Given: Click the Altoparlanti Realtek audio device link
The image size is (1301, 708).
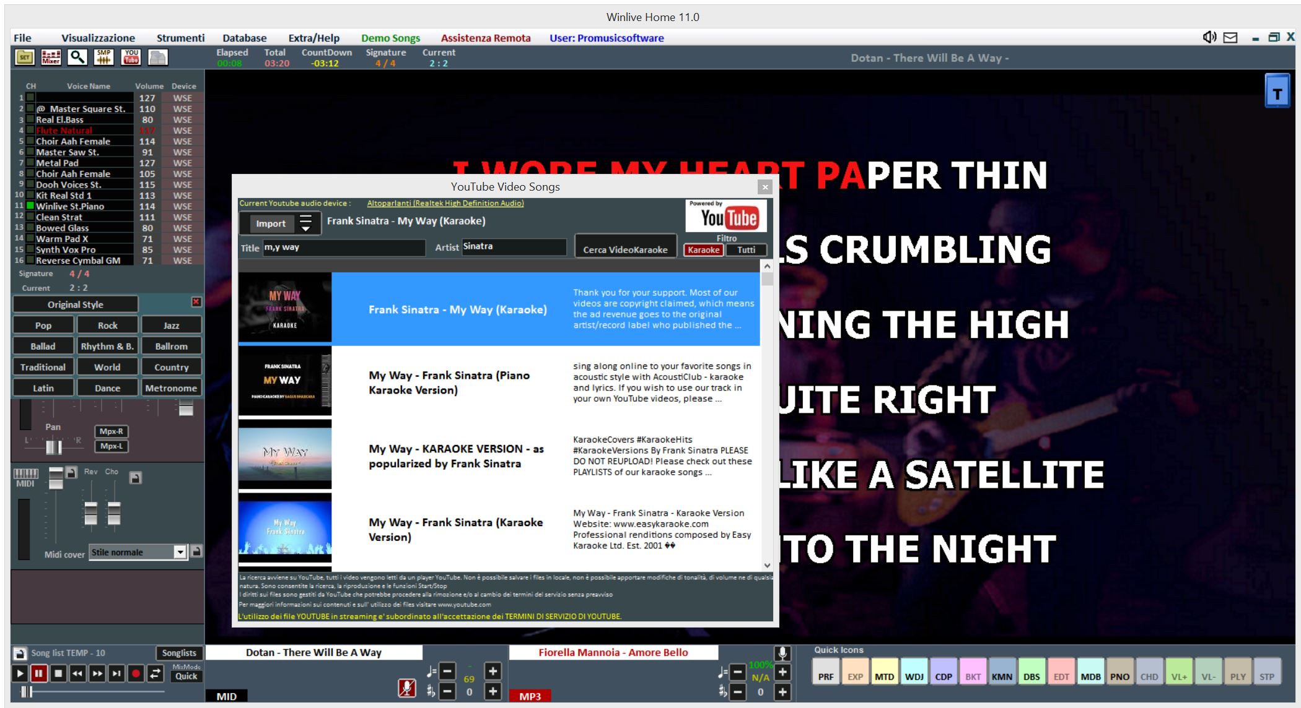Looking at the screenshot, I should 445,203.
